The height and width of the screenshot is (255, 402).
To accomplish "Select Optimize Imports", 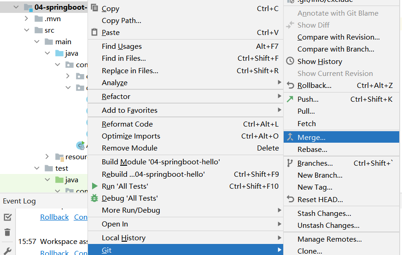I will pyautogui.click(x=186, y=136).
